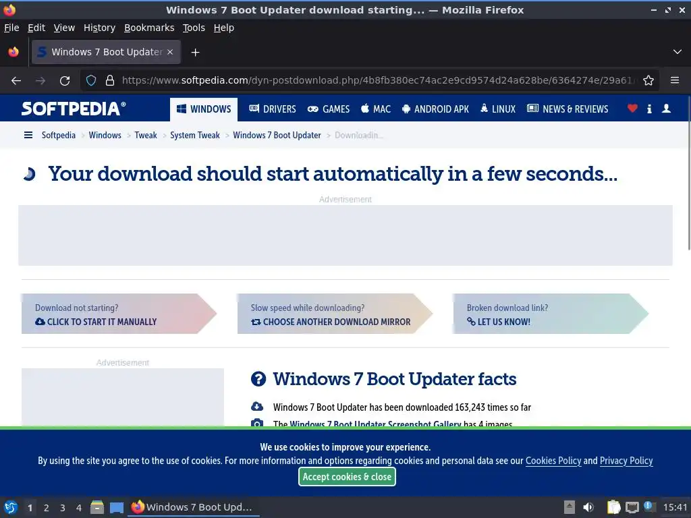Viewport: 691px width, 518px height.
Task: Go to Softpedia breadcrumb link
Action: [x=59, y=135]
